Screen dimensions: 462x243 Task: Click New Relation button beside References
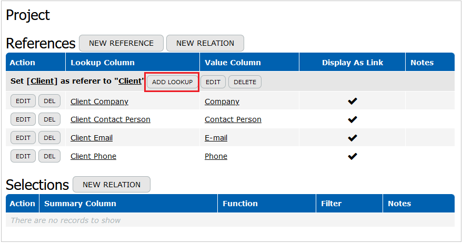point(205,43)
